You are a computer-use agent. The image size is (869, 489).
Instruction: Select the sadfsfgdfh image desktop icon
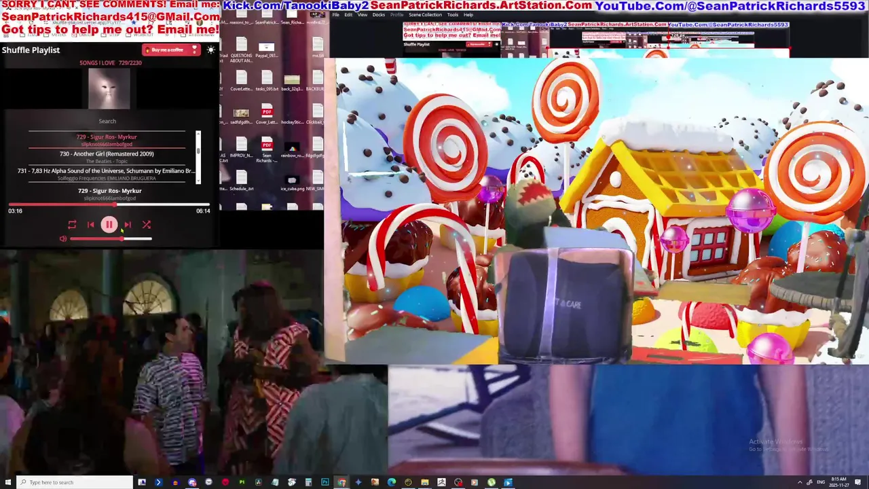[x=241, y=115]
